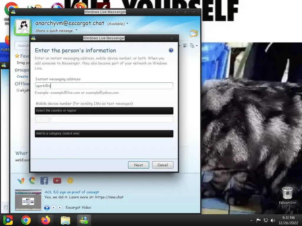Click the contact list layout icon
Viewport: 302px width, 226px height.
click(x=185, y=46)
